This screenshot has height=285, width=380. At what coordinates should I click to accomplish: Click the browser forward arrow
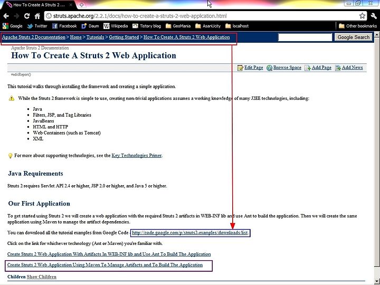(x=16, y=16)
